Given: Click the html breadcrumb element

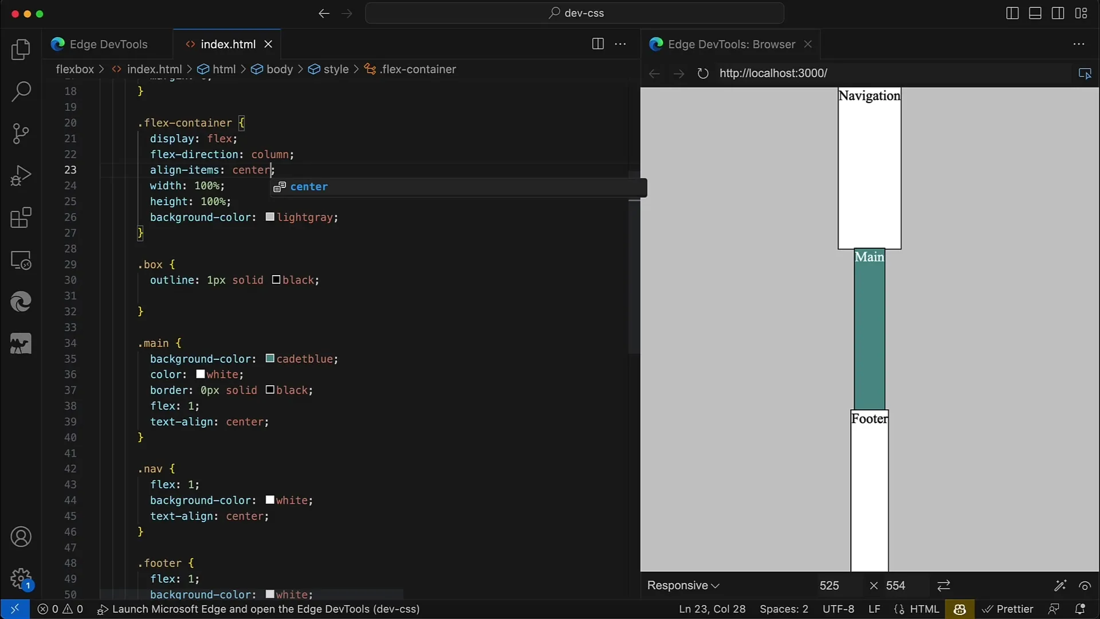Looking at the screenshot, I should pyautogui.click(x=223, y=69).
